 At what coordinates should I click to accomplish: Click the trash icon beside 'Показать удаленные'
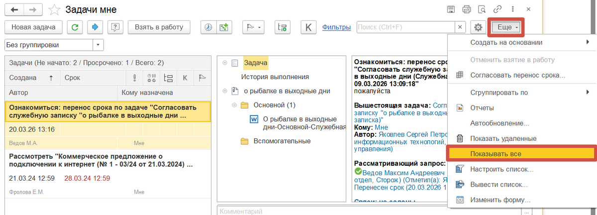pos(460,138)
